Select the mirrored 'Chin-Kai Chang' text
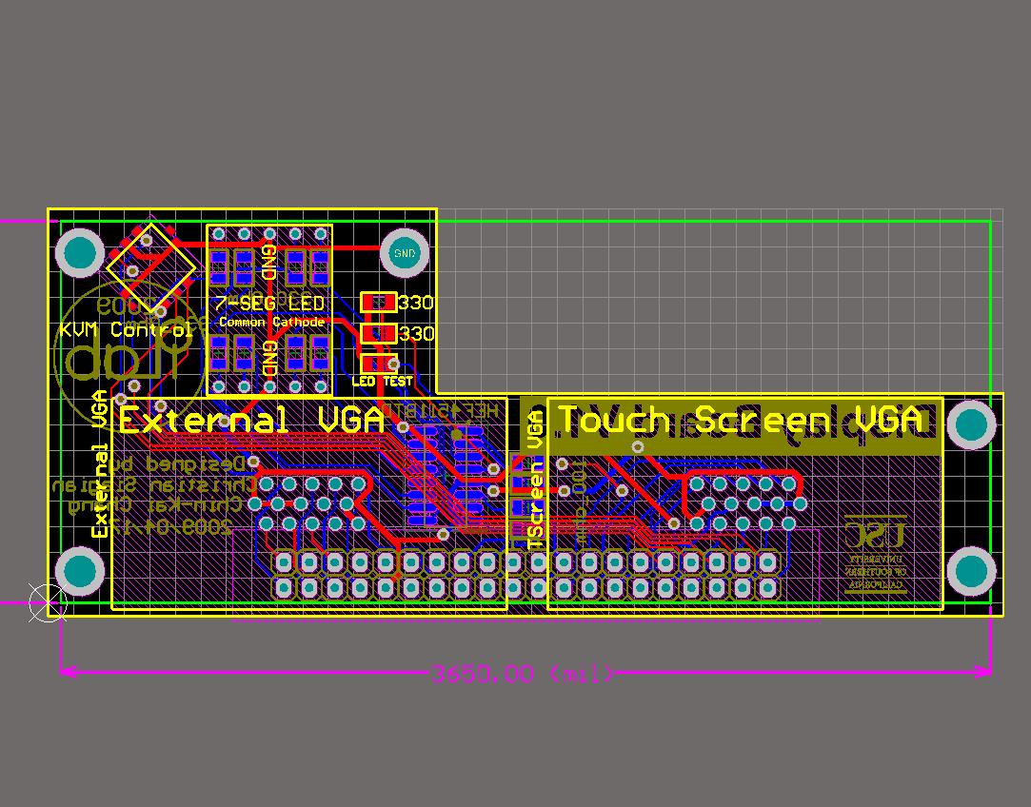The image size is (1031, 807). click(x=156, y=505)
